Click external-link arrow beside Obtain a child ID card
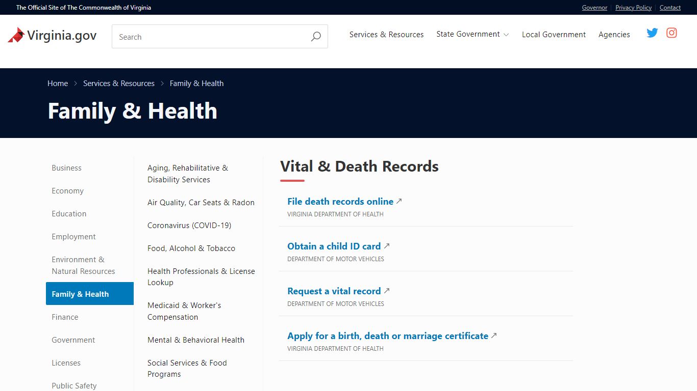The height and width of the screenshot is (391, 697). click(387, 246)
